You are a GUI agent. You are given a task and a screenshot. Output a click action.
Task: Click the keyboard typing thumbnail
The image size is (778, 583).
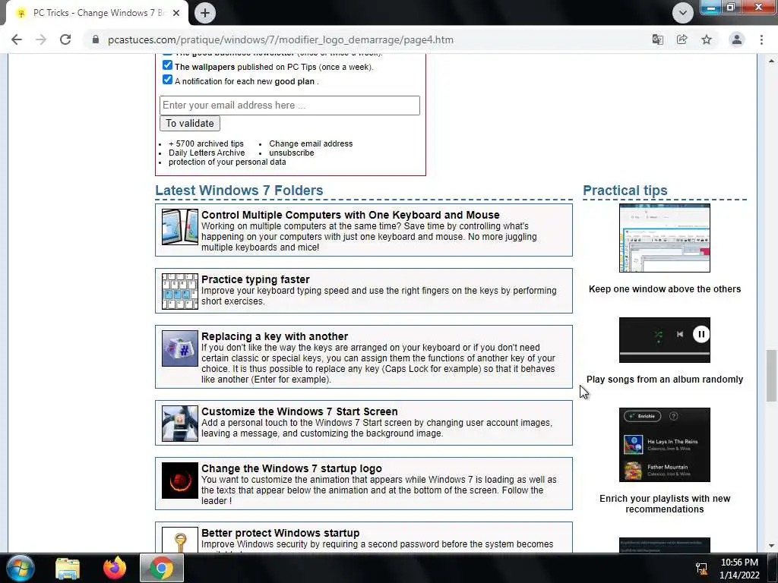(x=179, y=291)
